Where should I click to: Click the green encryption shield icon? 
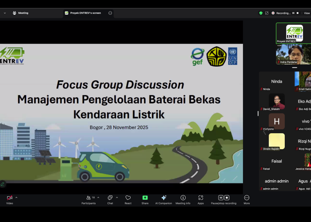(x=261, y=13)
